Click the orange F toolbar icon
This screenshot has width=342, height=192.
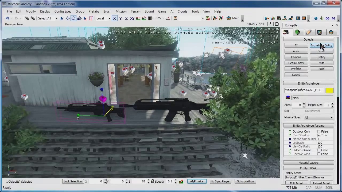click(x=298, y=18)
